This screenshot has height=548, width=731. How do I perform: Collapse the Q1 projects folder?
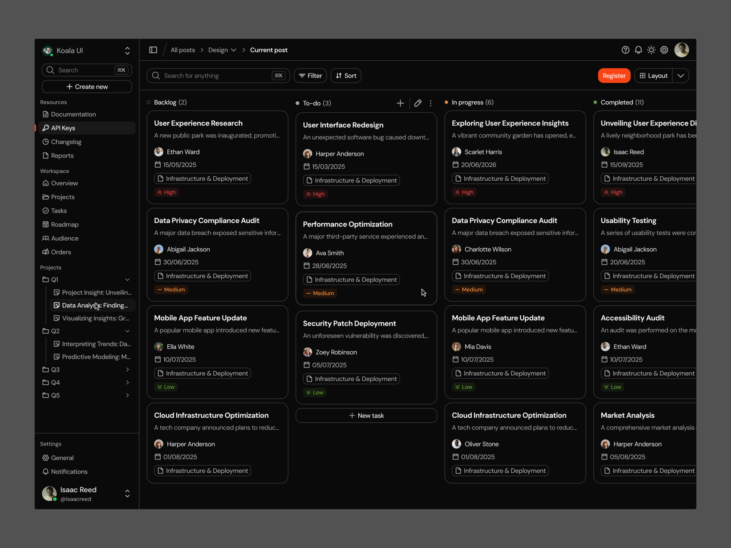click(x=127, y=280)
